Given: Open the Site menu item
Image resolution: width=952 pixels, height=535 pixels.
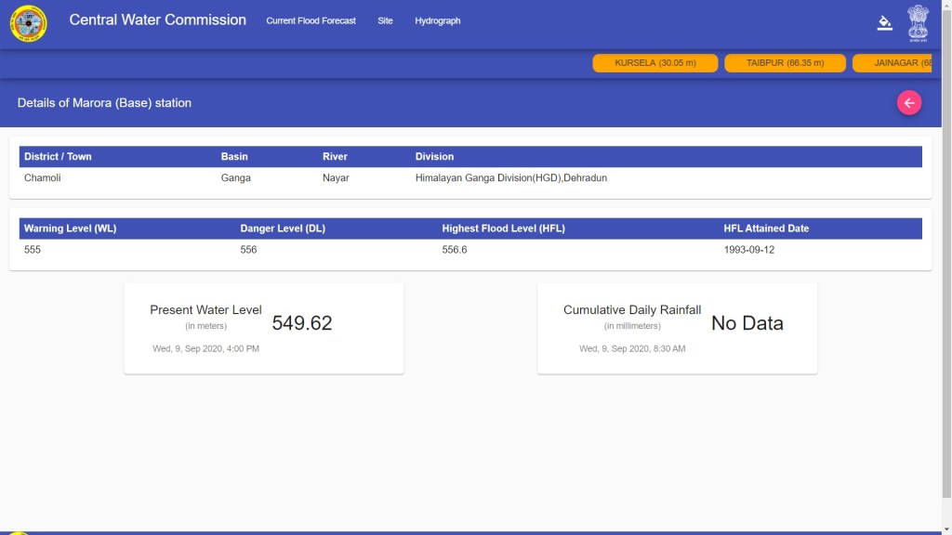Looking at the screenshot, I should coord(385,20).
